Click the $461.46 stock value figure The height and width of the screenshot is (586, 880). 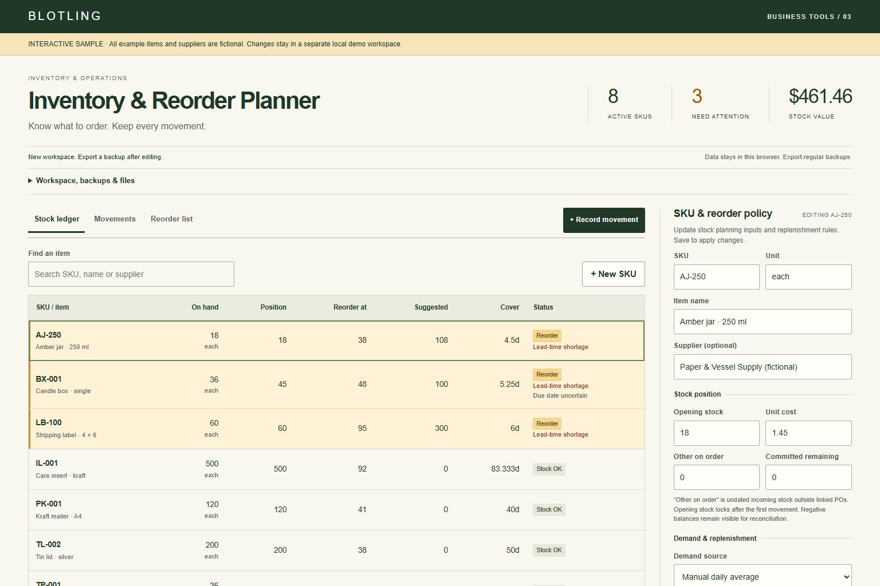click(820, 96)
